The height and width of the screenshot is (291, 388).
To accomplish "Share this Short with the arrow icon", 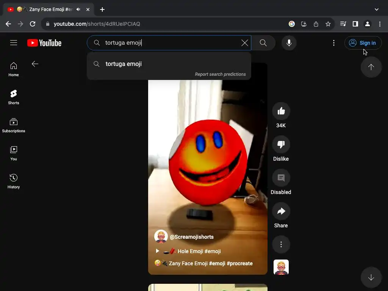I will 281,211.
